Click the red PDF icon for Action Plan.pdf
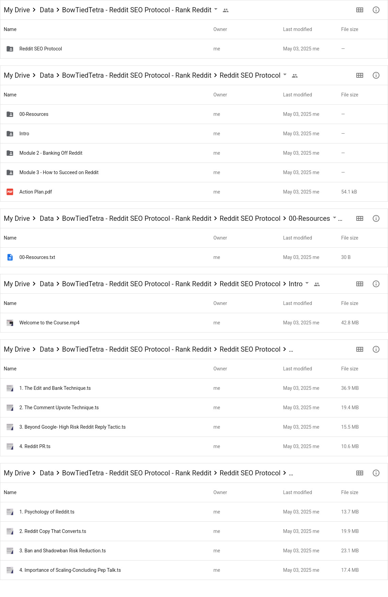This screenshot has height=597, width=388. click(10, 192)
